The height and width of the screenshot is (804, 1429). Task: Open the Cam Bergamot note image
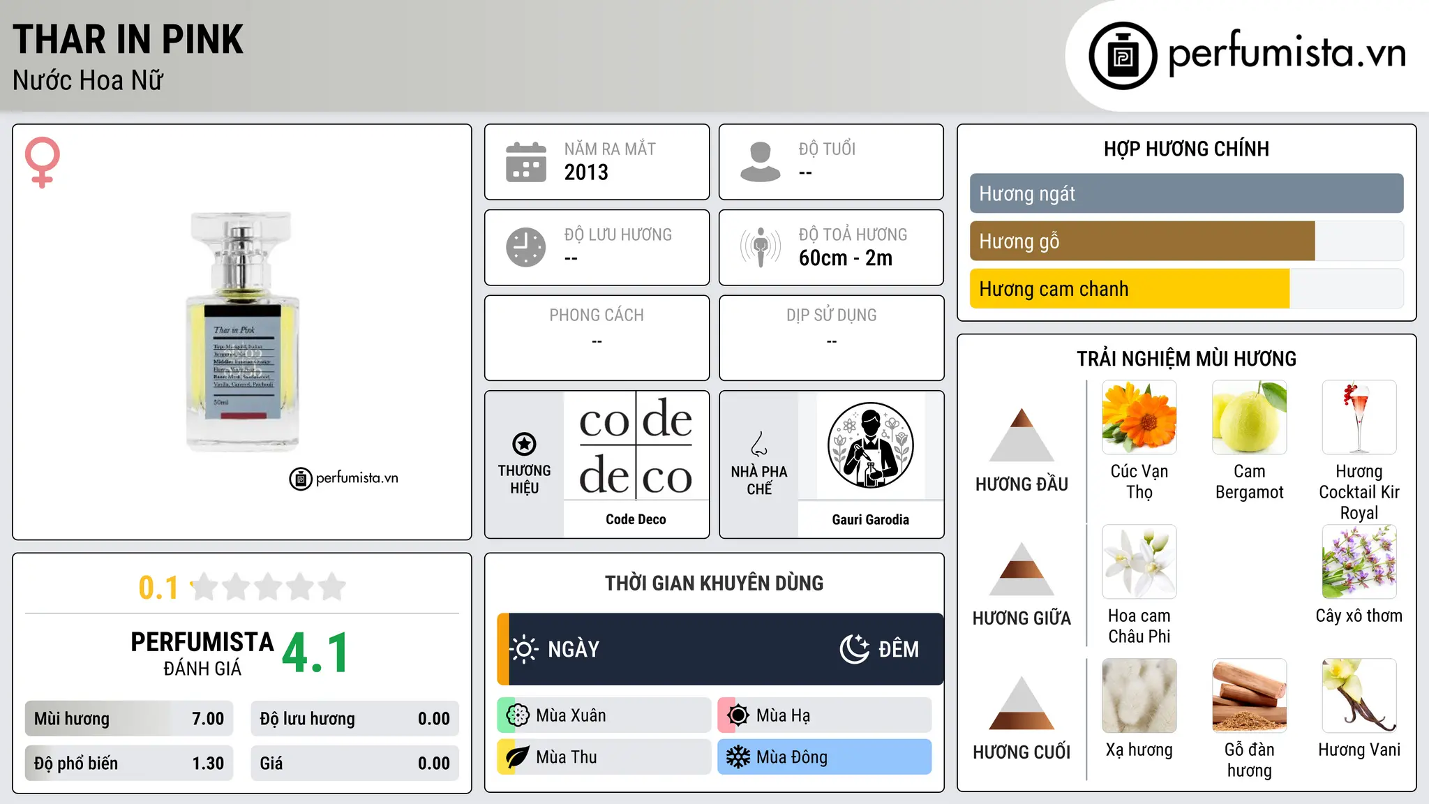tap(1249, 417)
